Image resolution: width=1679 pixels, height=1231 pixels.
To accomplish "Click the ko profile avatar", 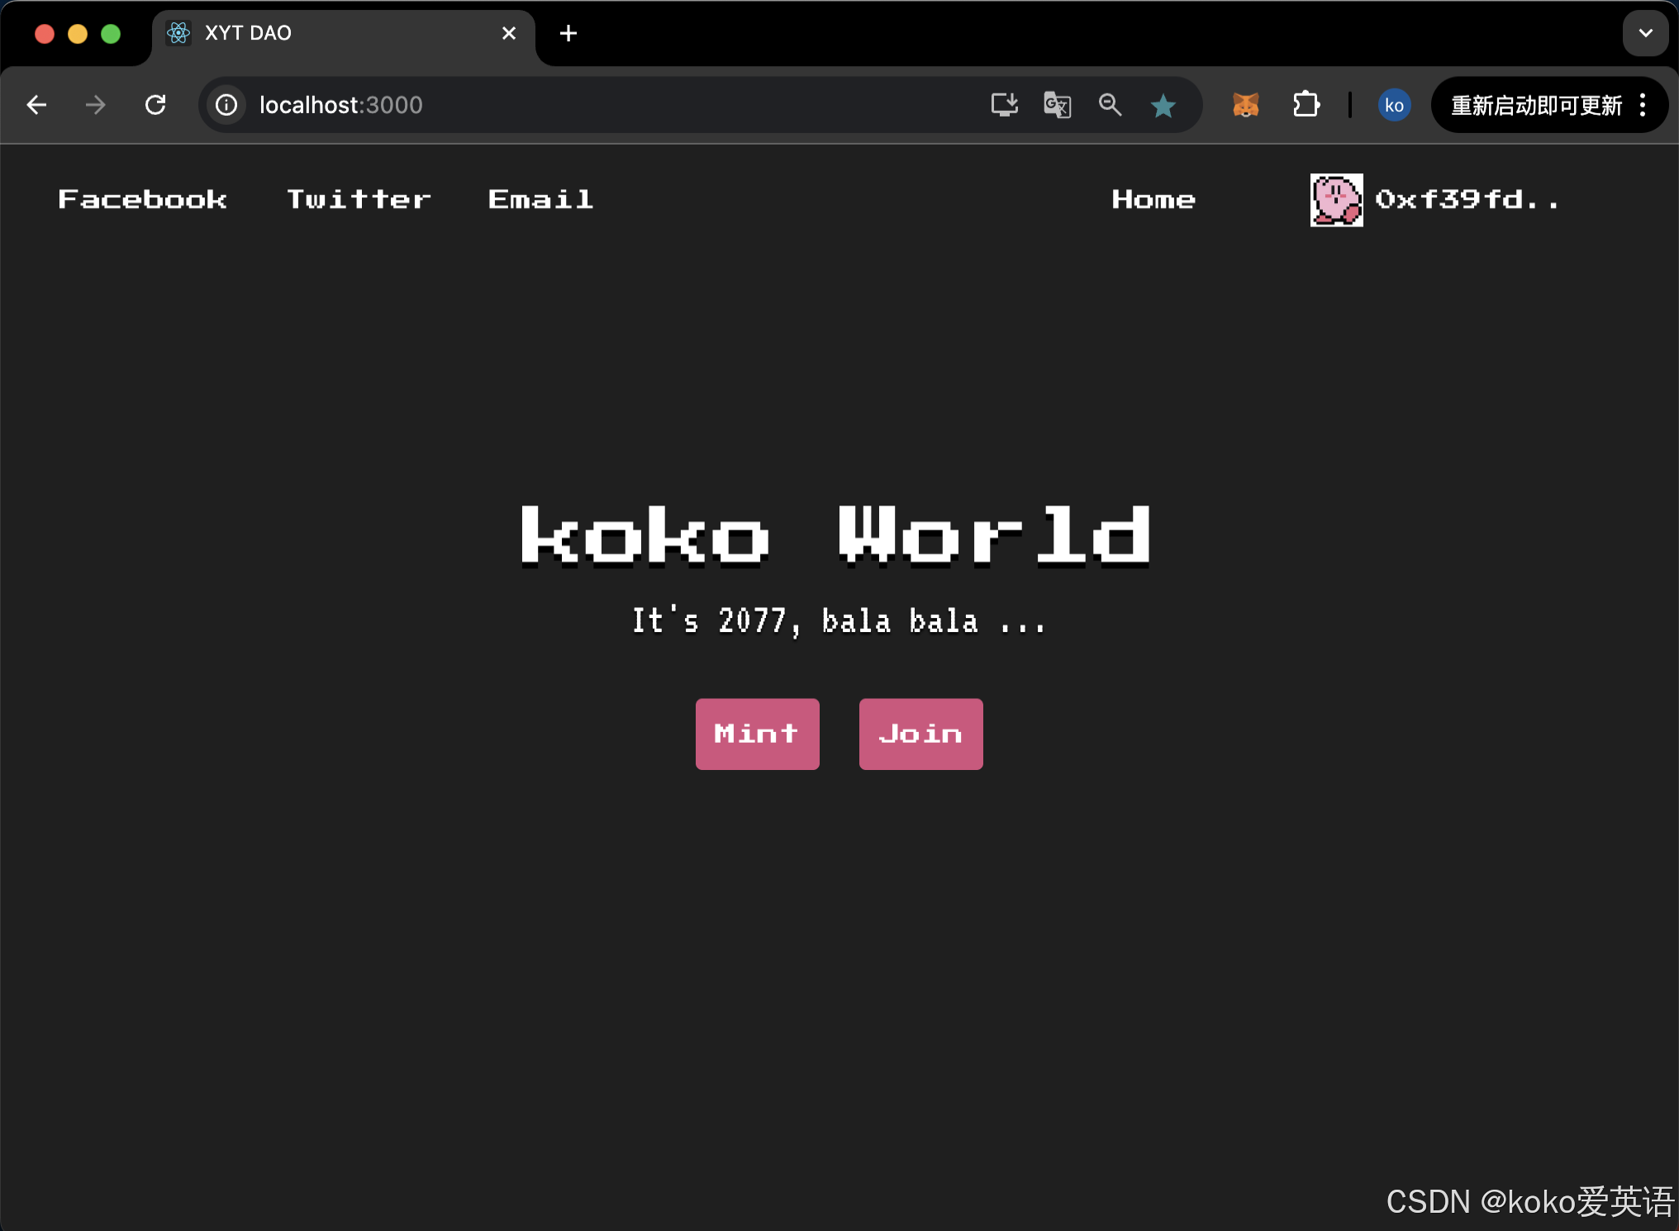I will click(x=1394, y=105).
